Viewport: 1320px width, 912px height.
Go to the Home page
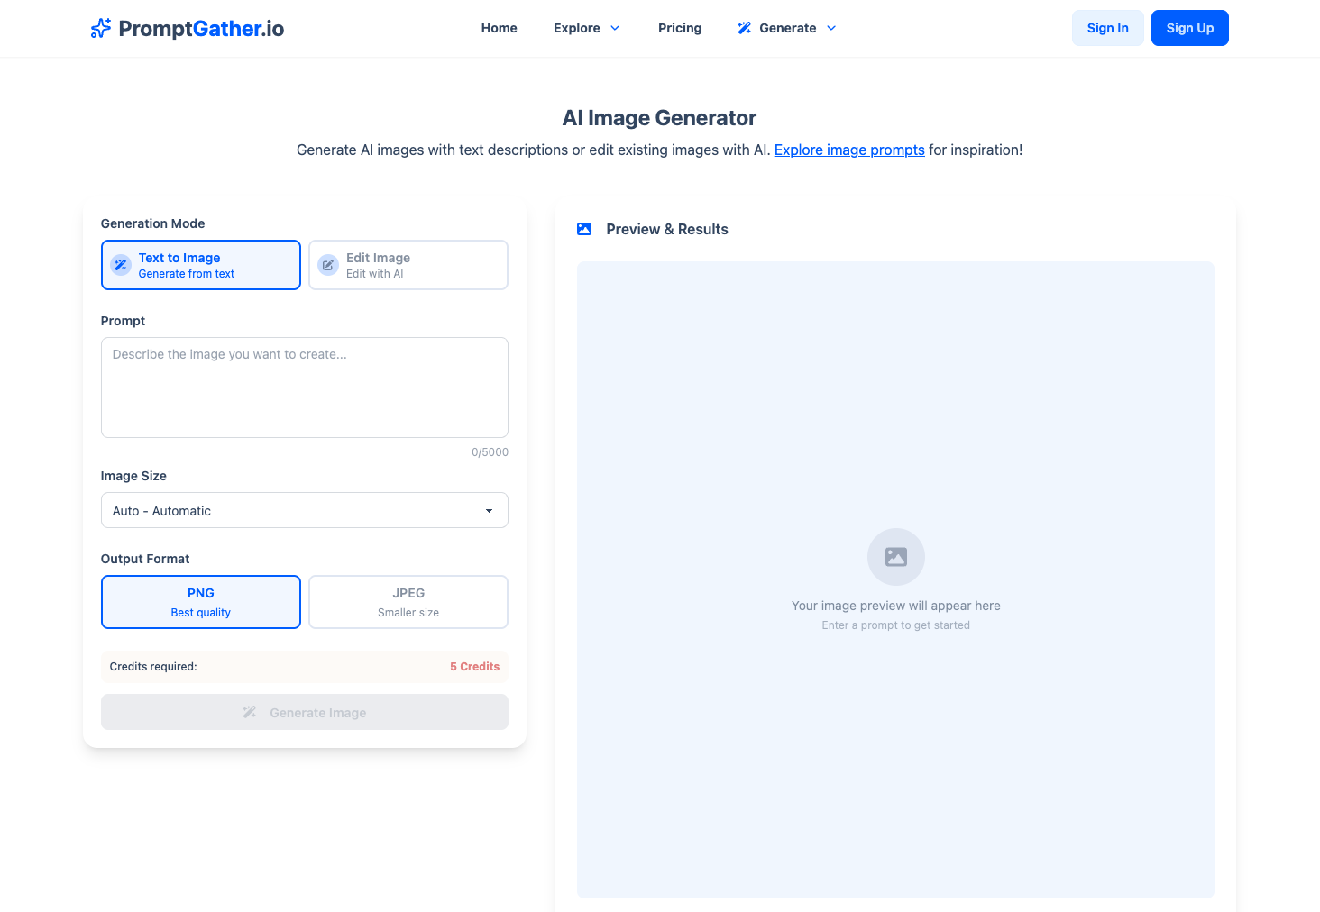click(x=499, y=28)
